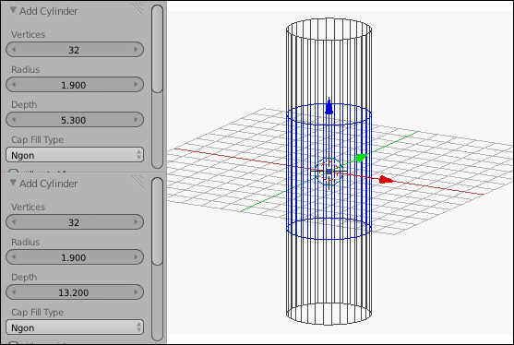Click the blue Z-axis manipulator arrow
Screen dimensions: 514x345
329,106
